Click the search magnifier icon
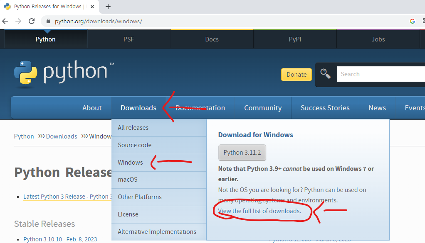This screenshot has height=243, width=425. point(325,73)
